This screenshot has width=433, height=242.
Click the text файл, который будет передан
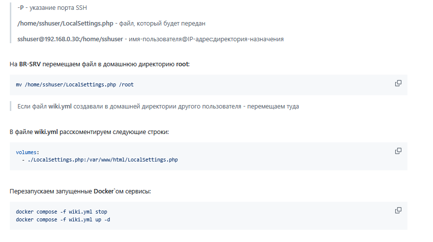tap(162, 24)
